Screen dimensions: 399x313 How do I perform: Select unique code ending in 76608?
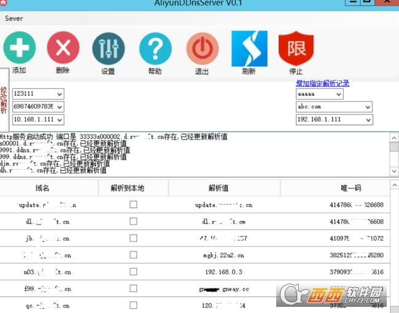pos(357,222)
